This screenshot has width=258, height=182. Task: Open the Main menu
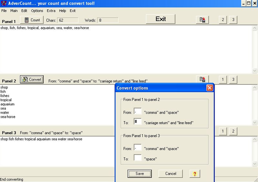point(14,11)
